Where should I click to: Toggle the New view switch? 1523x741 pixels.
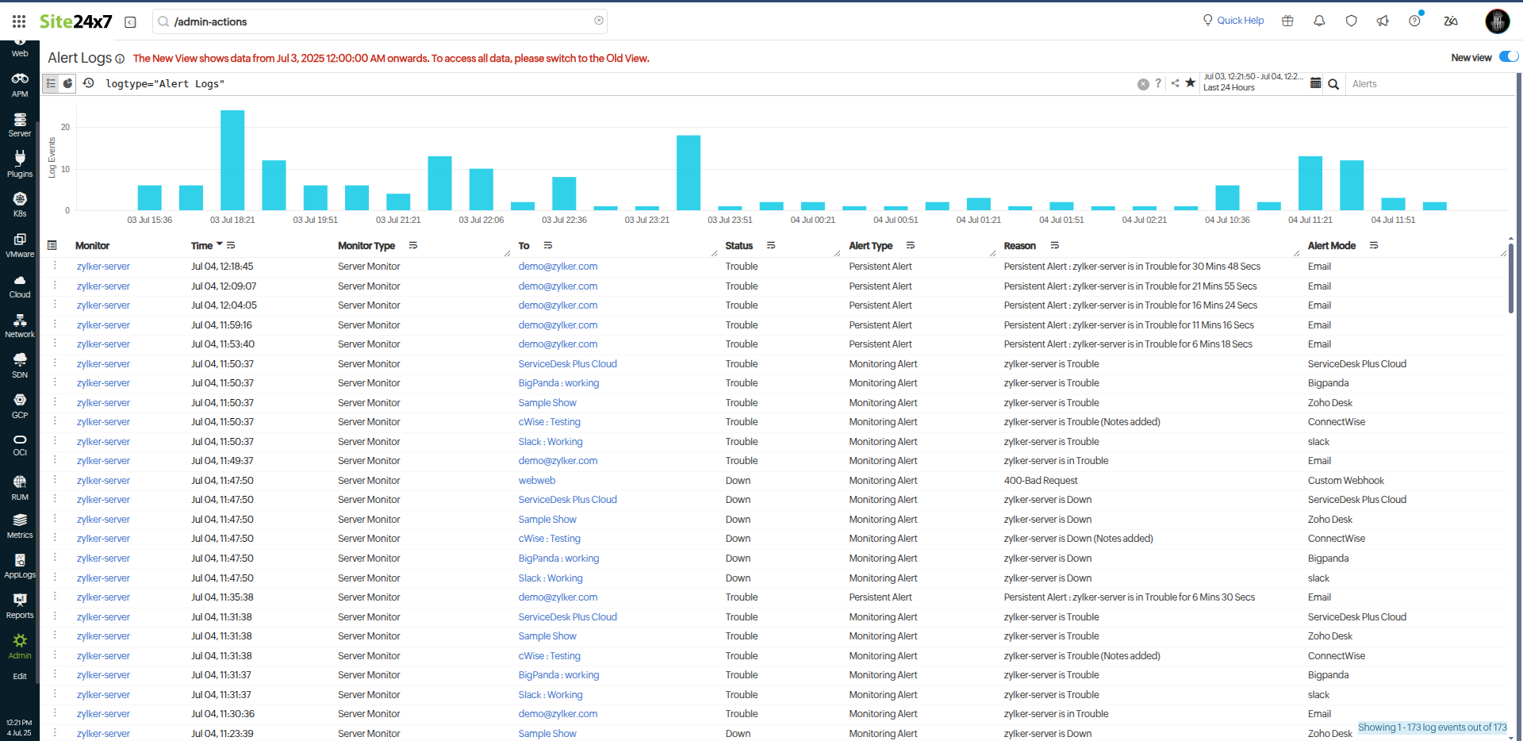[x=1508, y=57]
